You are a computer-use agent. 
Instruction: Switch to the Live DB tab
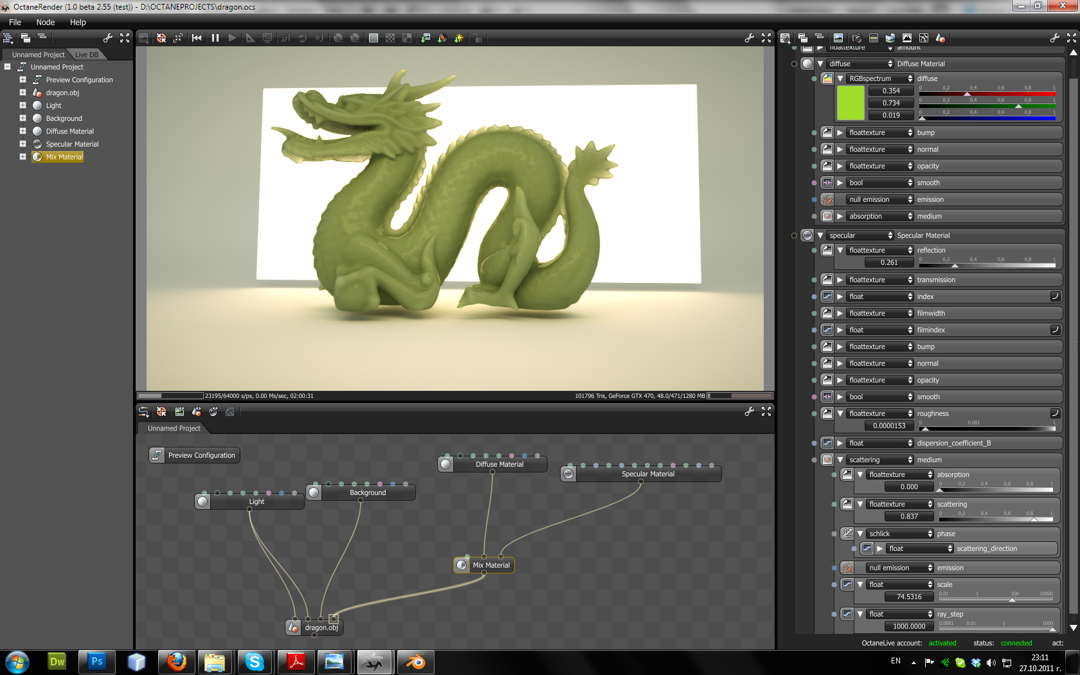(x=87, y=55)
